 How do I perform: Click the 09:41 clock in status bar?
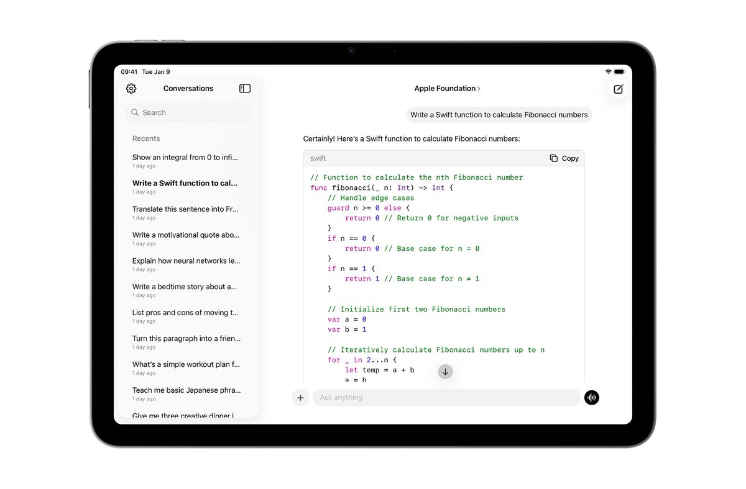click(129, 72)
